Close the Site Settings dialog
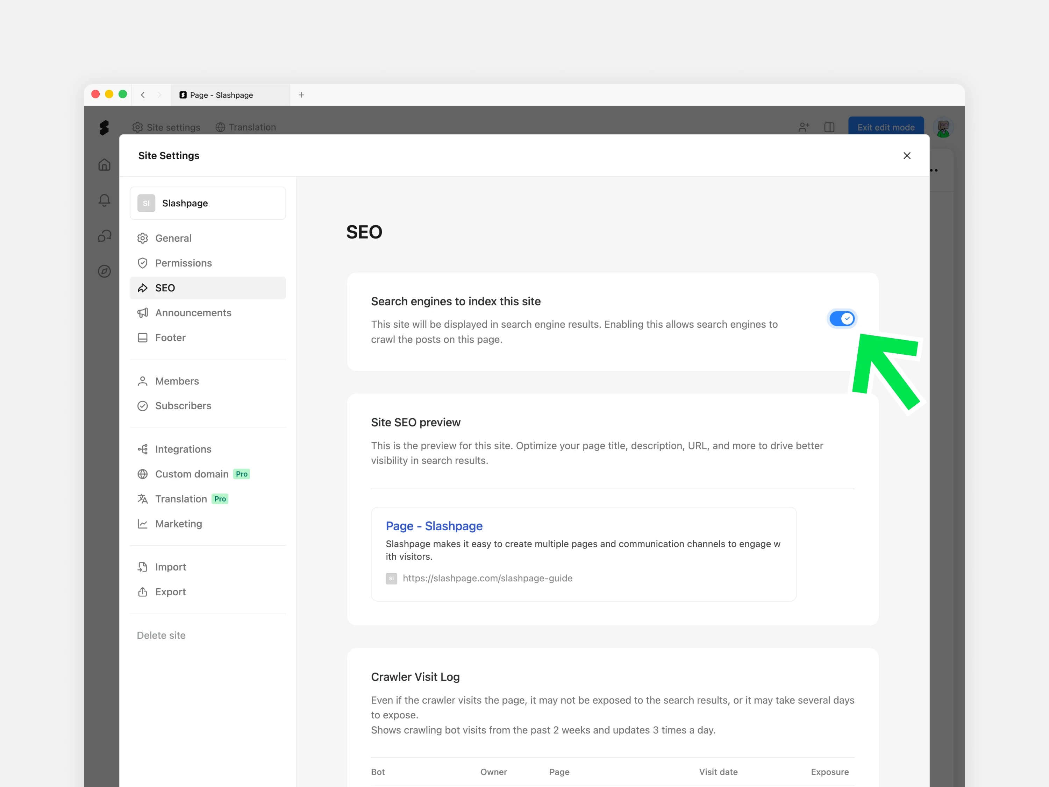Image resolution: width=1049 pixels, height=787 pixels. 906,156
